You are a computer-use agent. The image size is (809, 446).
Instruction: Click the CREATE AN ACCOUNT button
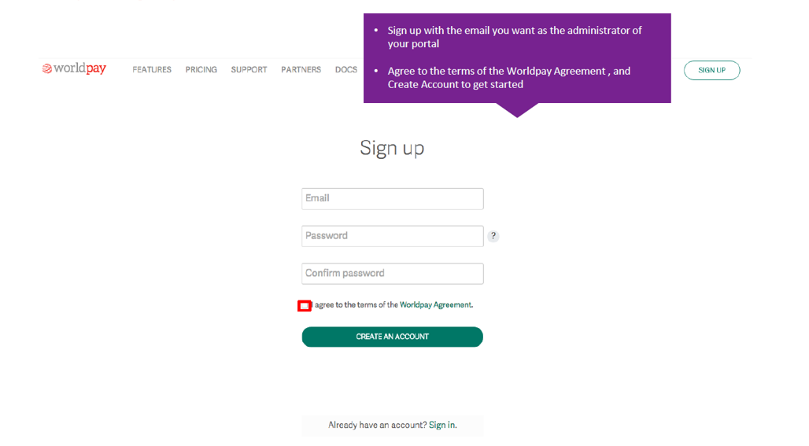[392, 337]
